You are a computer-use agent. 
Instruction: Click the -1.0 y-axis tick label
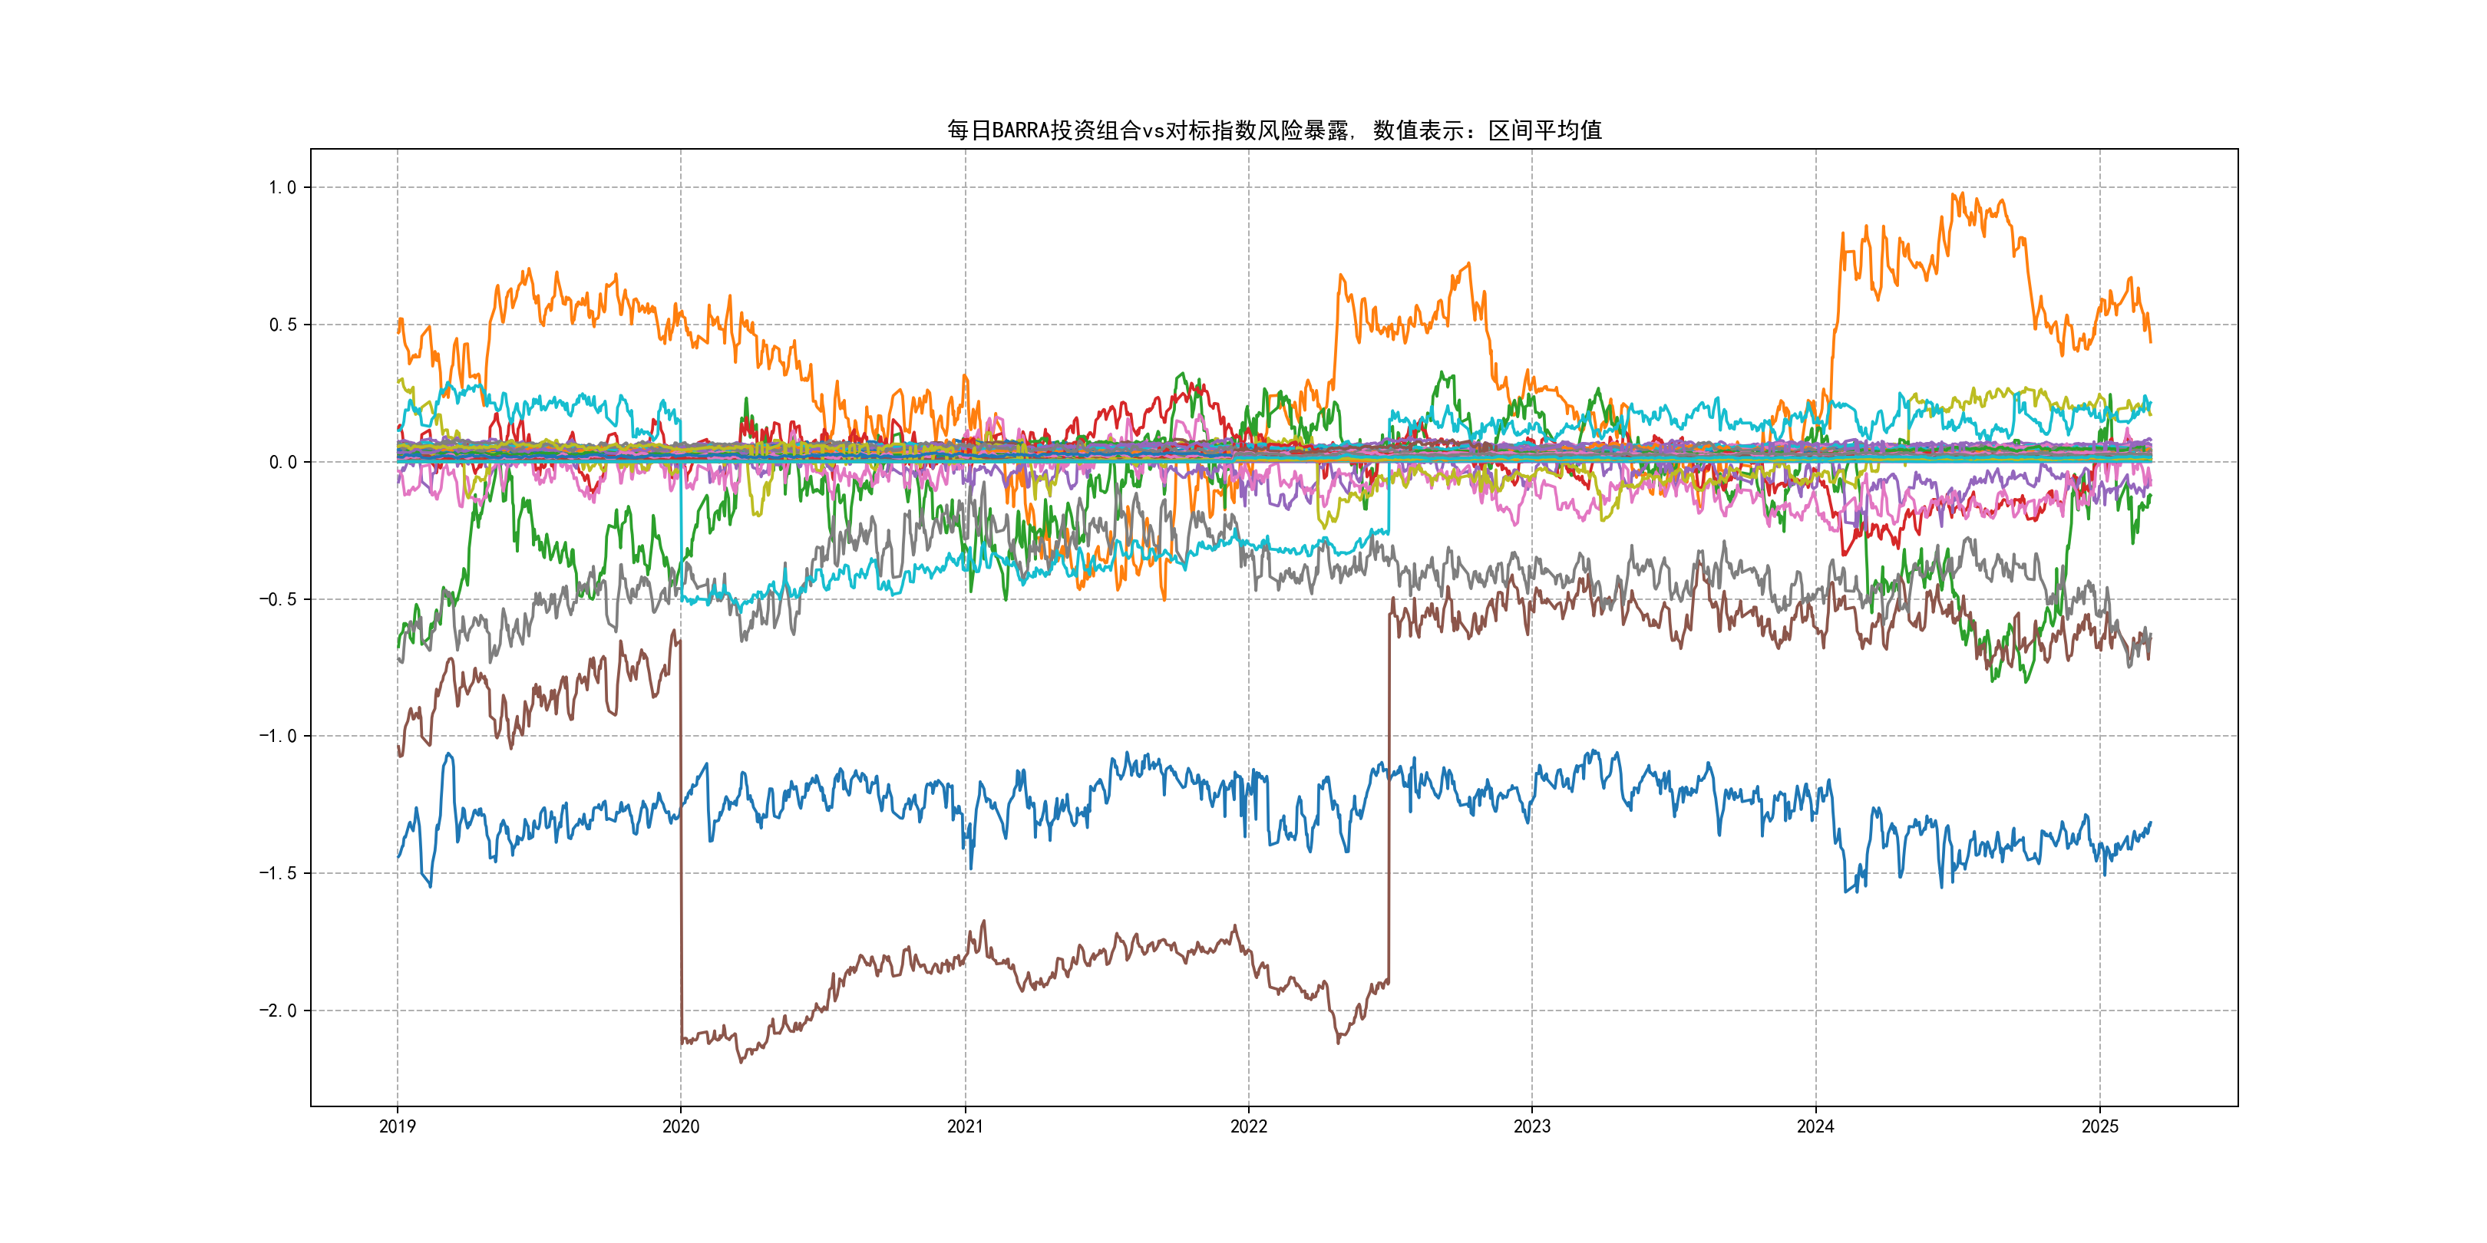click(x=277, y=737)
